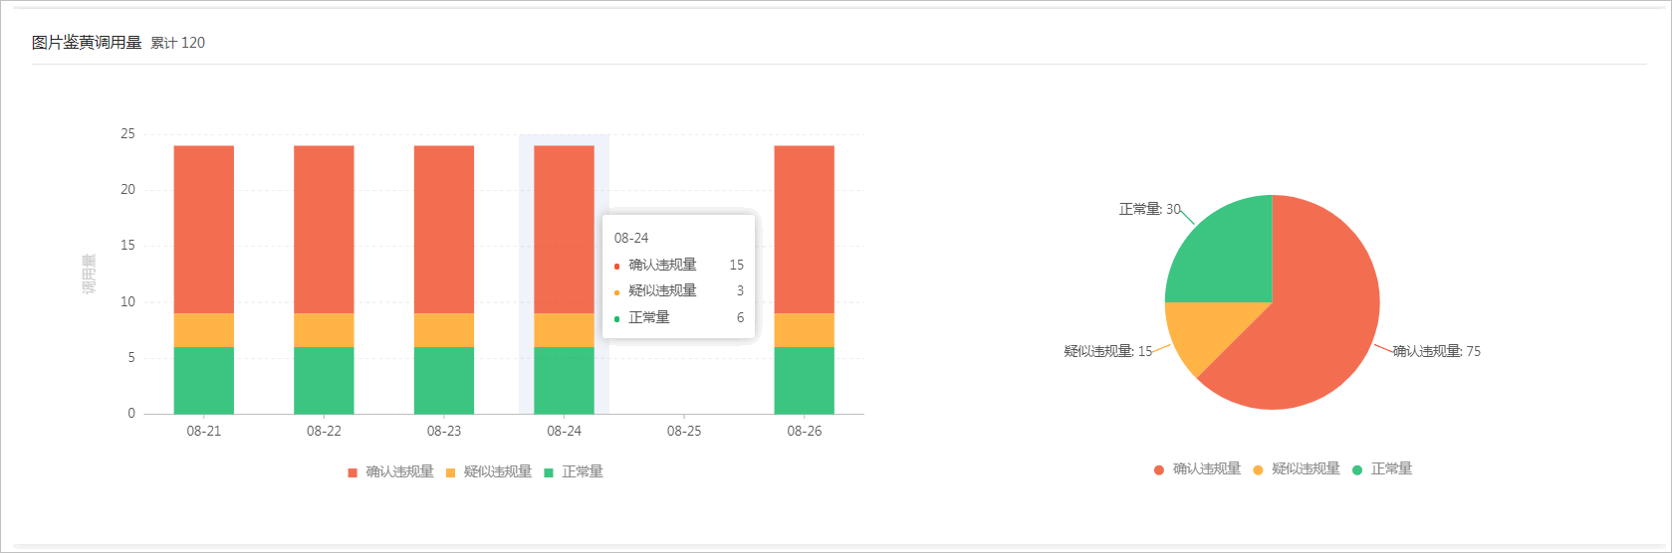Click pie label 疑似违规量: 15
The width and height of the screenshot is (1672, 553).
coord(1107,351)
